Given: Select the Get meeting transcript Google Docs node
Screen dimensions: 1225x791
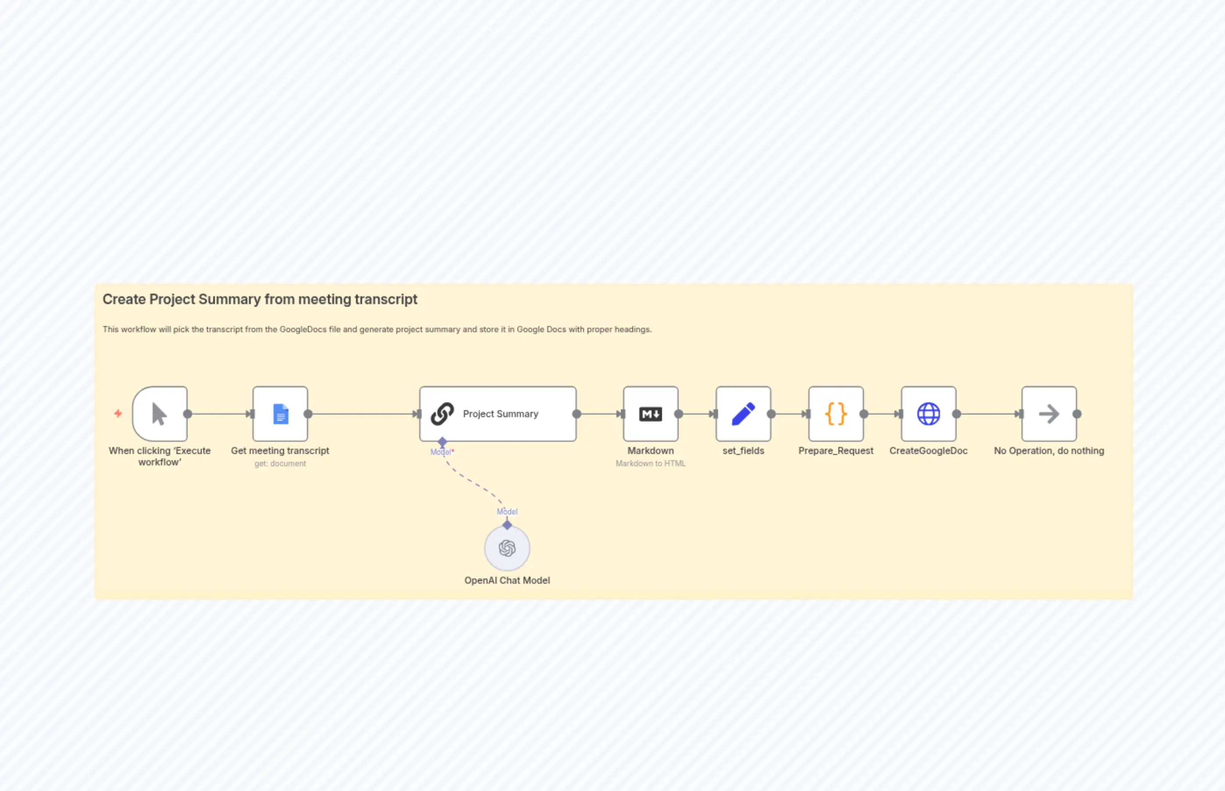Looking at the screenshot, I should [280, 414].
